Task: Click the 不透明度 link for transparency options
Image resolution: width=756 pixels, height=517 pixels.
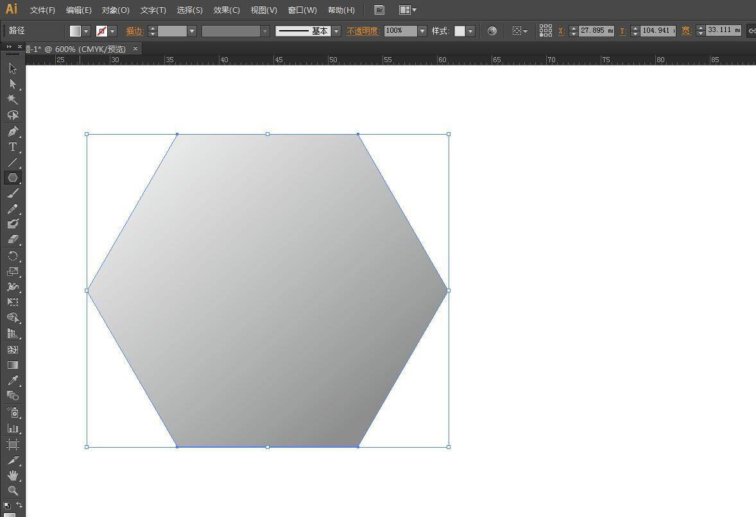Action: 363,30
